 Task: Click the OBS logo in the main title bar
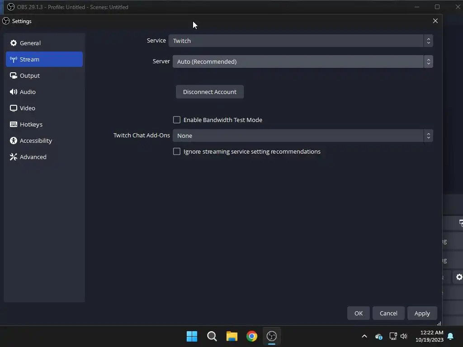(x=11, y=7)
